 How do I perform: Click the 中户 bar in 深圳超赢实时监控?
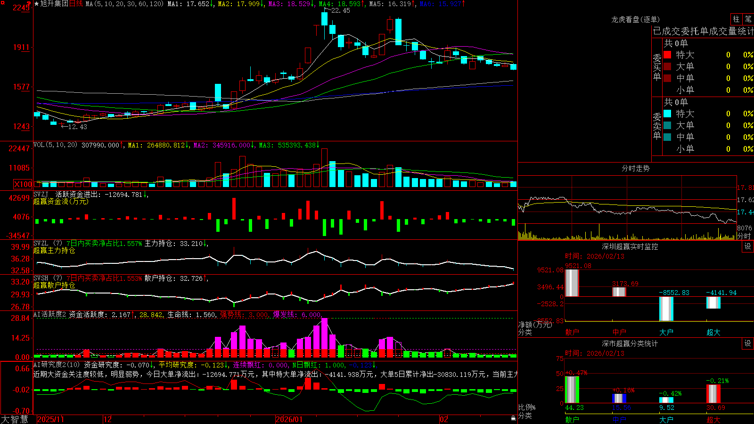pos(619,292)
